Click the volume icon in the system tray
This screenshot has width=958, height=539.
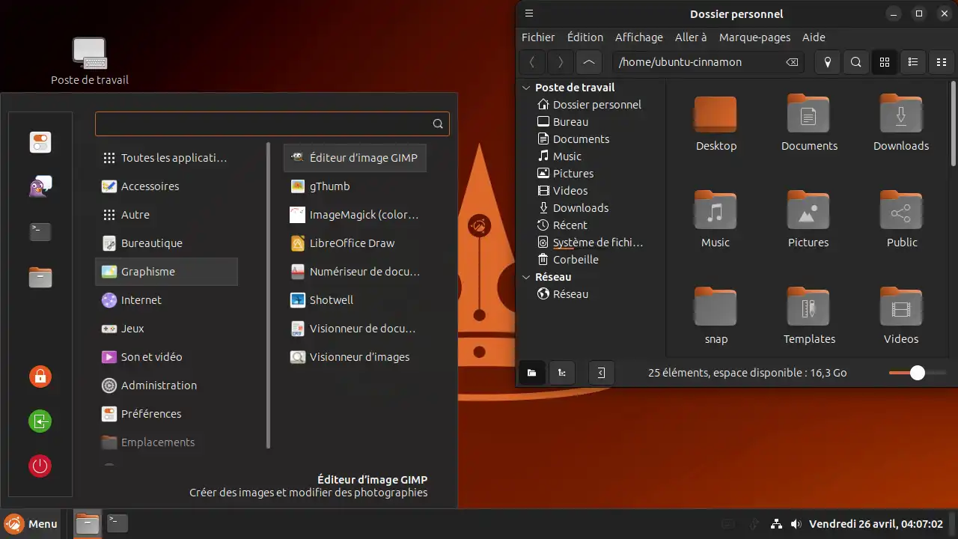click(x=796, y=524)
